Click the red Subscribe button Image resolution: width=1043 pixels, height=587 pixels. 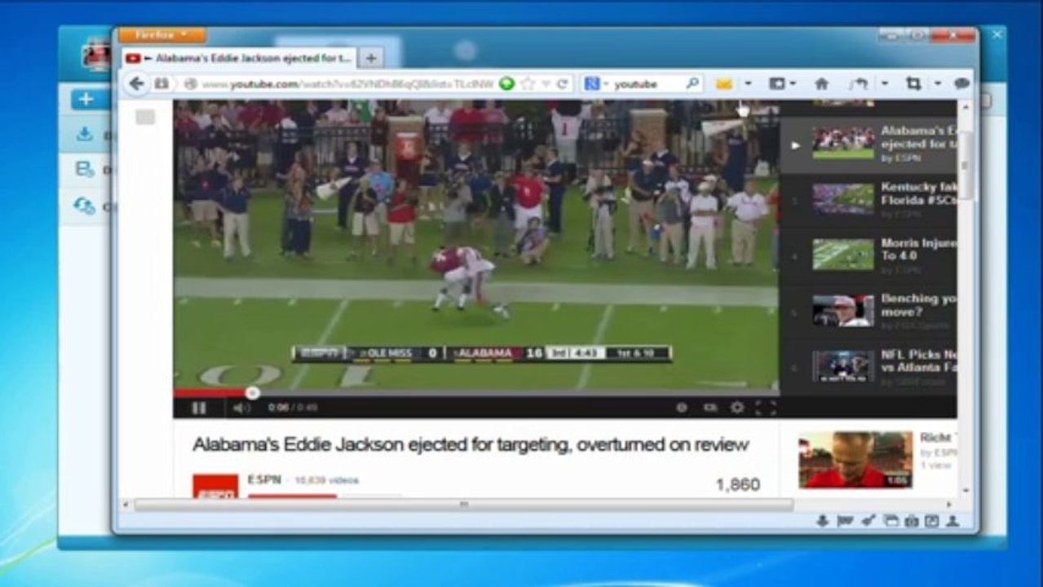pyautogui.click(x=292, y=496)
